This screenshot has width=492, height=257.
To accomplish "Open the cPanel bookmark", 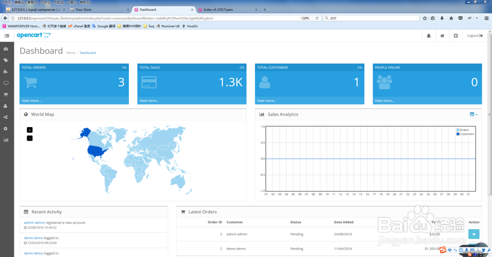I will pyautogui.click(x=79, y=26).
